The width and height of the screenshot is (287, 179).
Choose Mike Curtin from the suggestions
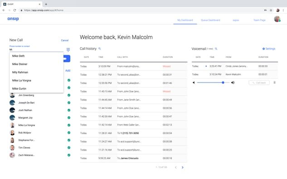(36, 88)
